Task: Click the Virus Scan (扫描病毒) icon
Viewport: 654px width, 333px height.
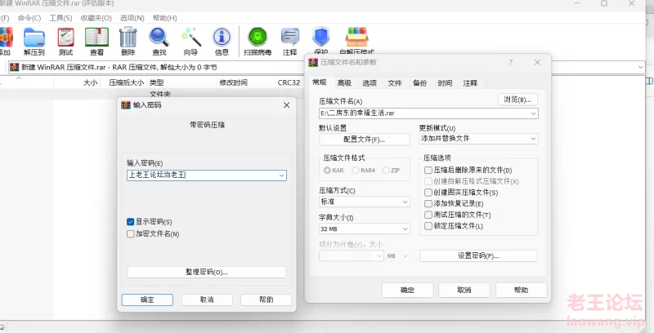Action: pos(258,41)
